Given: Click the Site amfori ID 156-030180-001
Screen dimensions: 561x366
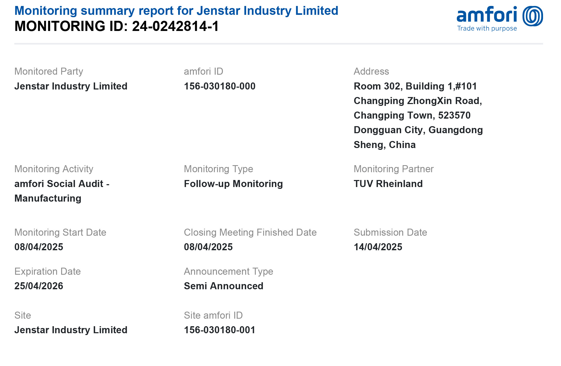Looking at the screenshot, I should [220, 330].
